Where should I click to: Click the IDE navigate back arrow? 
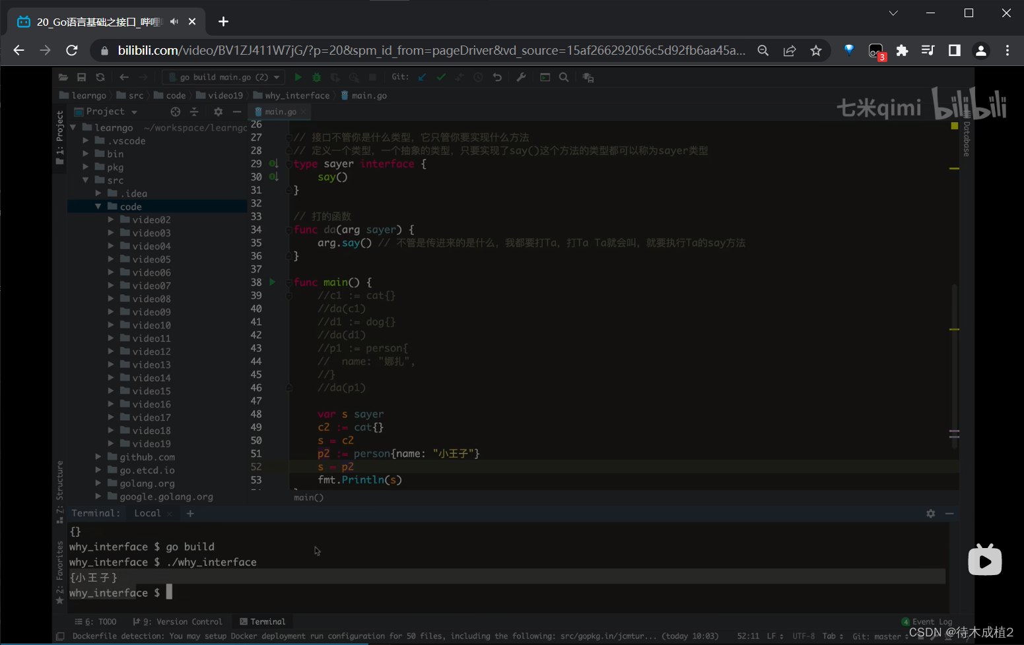[x=124, y=77]
